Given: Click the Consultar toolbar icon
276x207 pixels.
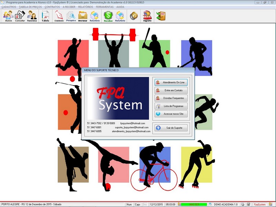Looking at the screenshot, I should coord(20,16).
